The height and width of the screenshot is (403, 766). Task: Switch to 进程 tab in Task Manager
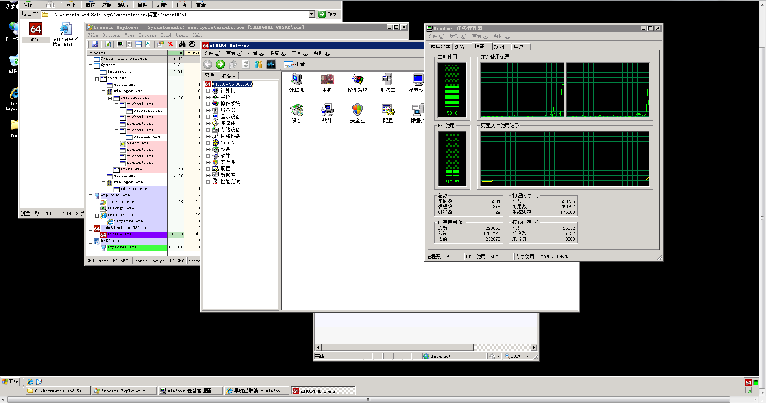tap(460, 47)
